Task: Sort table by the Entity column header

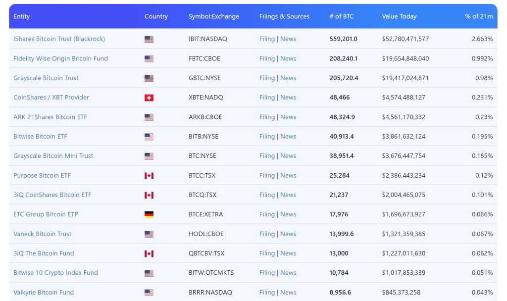Action: [22, 16]
